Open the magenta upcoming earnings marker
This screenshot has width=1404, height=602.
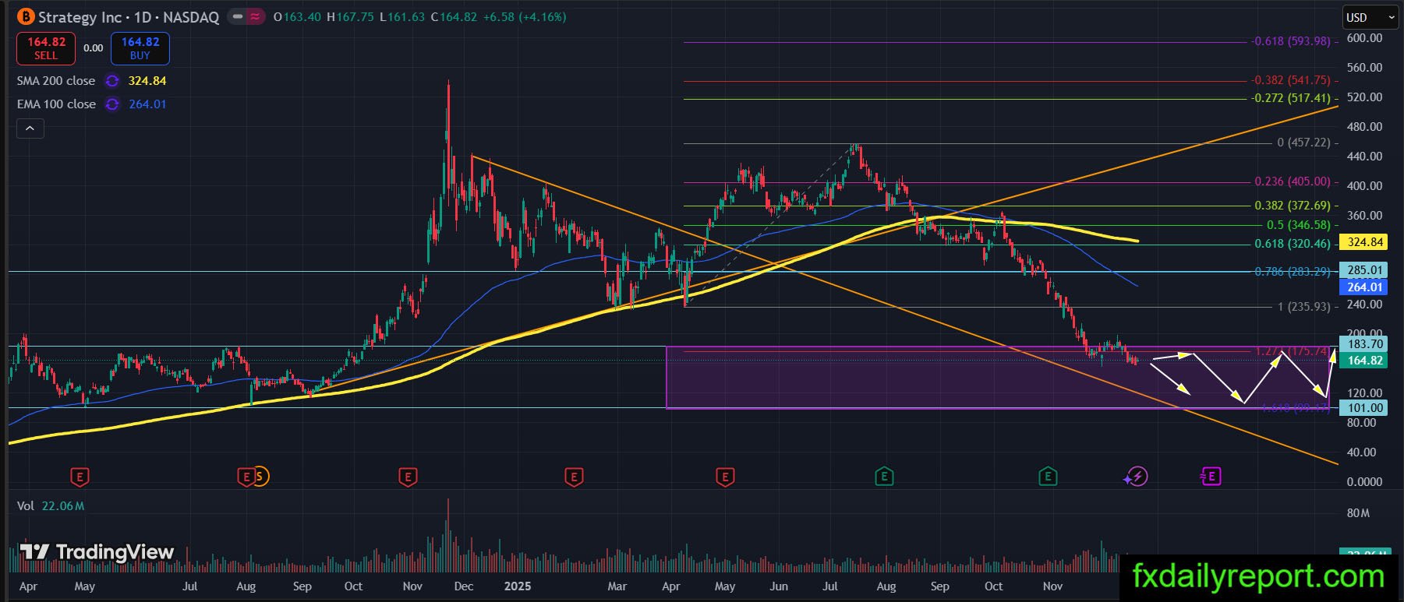point(1211,476)
